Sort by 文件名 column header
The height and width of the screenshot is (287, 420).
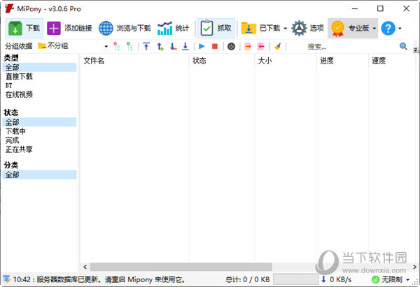(x=134, y=61)
